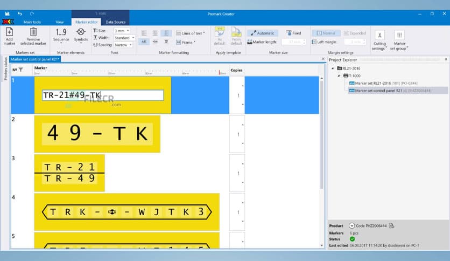Open the Marker set group dropdown
Image resolution: width=450 pixels, height=261 pixels.
399,40
